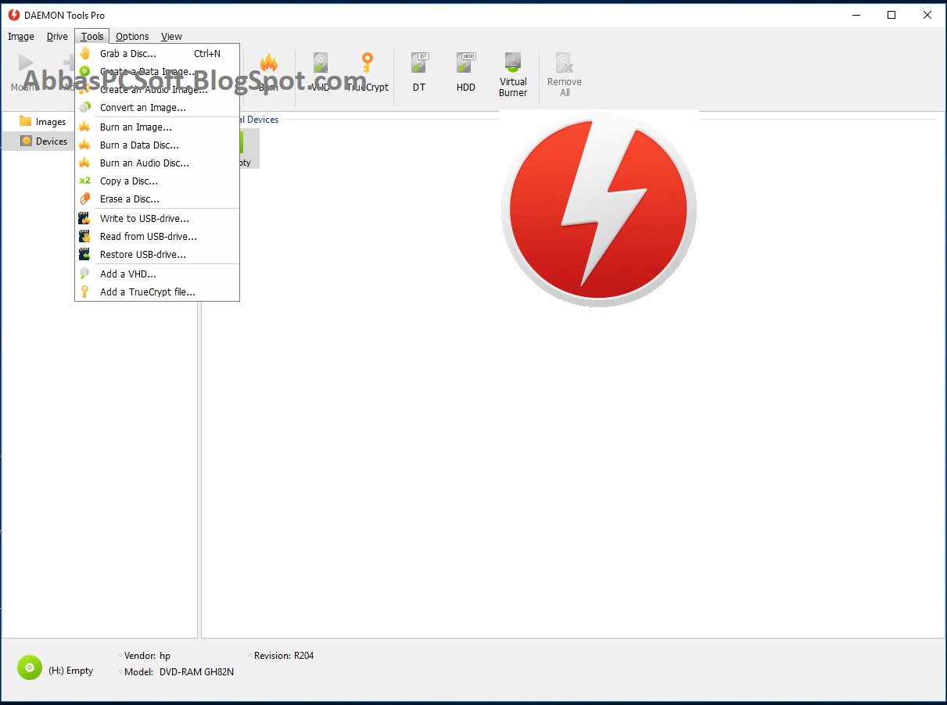Click the Restore USB-drive icon
The image size is (947, 705).
point(85,254)
